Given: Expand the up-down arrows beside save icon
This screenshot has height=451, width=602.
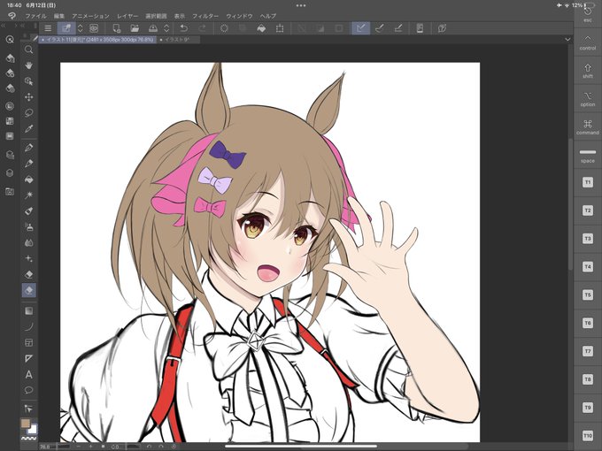Looking at the screenshot, I should [x=166, y=28].
